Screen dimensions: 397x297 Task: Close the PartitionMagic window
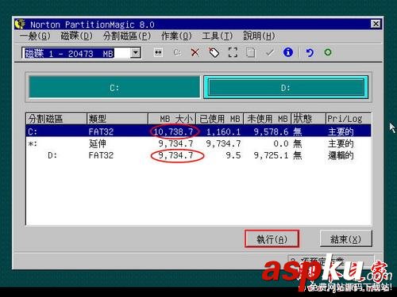click(376, 25)
